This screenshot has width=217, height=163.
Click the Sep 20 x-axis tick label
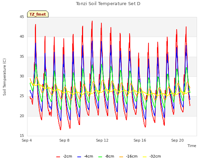click(177, 140)
